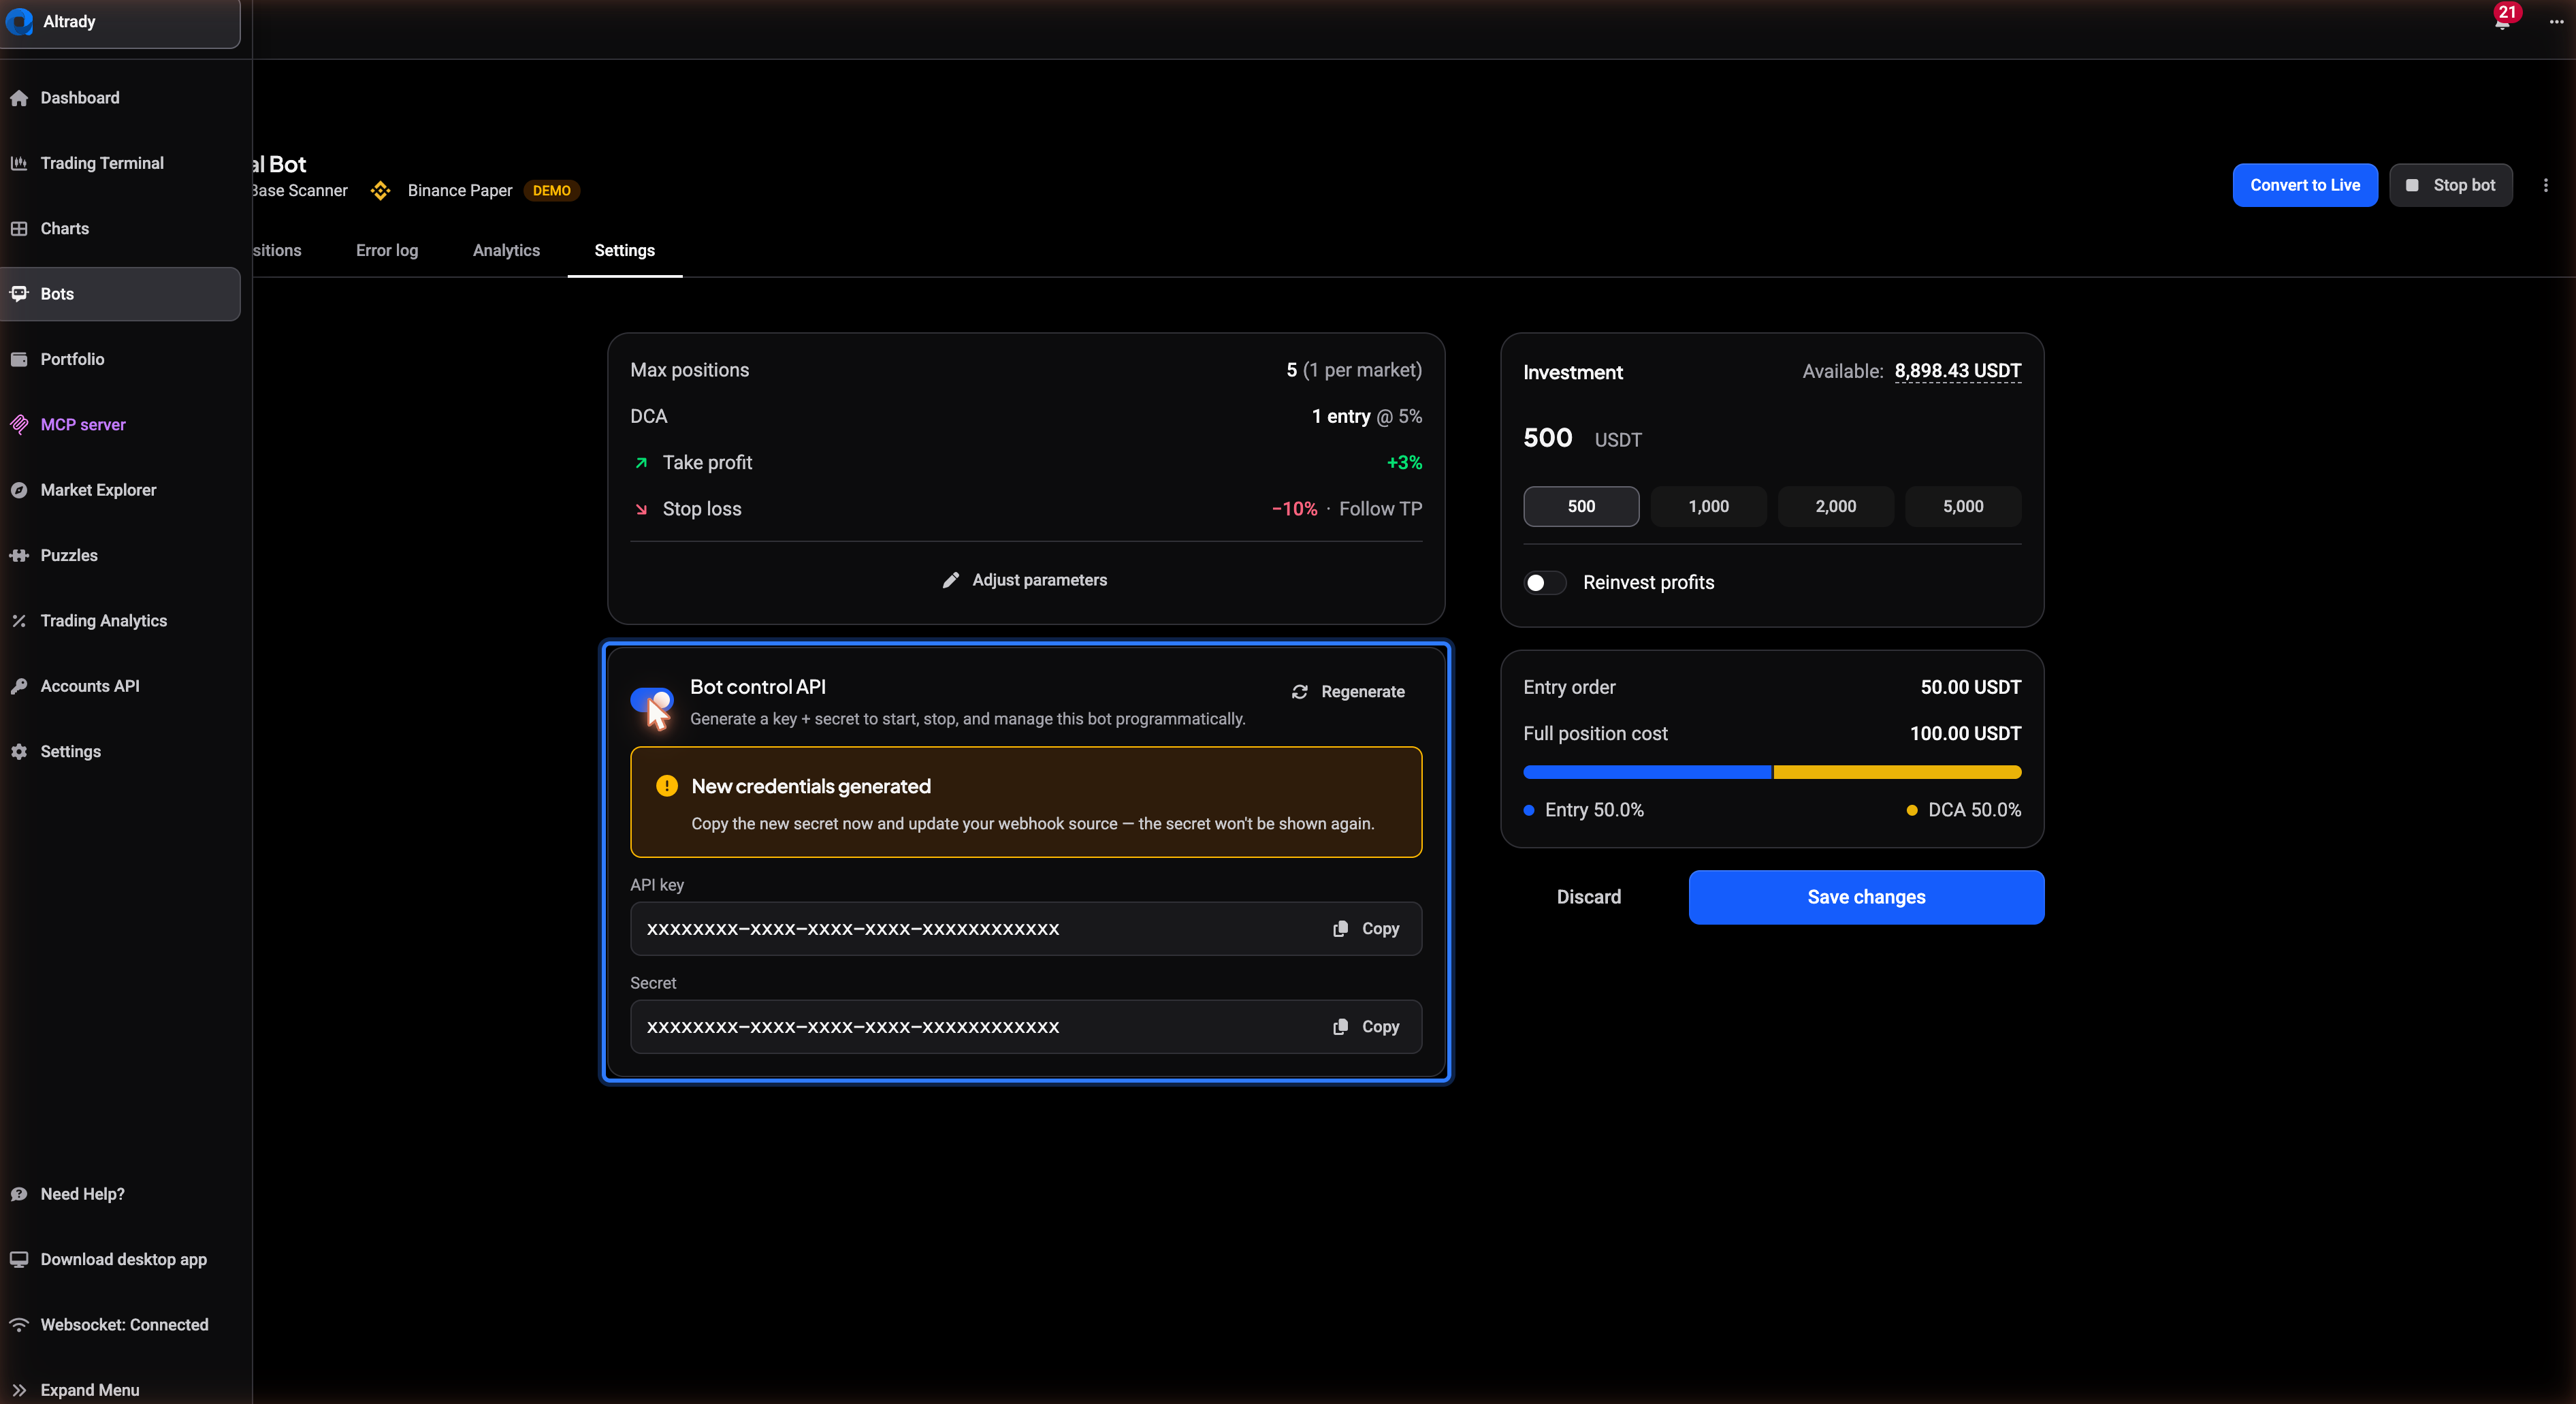This screenshot has height=1404, width=2576.
Task: Click the Max positions row
Action: pyautogui.click(x=1026, y=370)
